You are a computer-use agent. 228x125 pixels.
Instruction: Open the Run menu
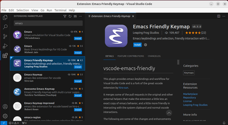click(x=49, y=10)
